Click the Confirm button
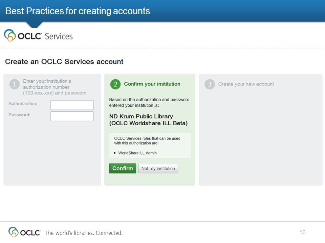 (123, 168)
